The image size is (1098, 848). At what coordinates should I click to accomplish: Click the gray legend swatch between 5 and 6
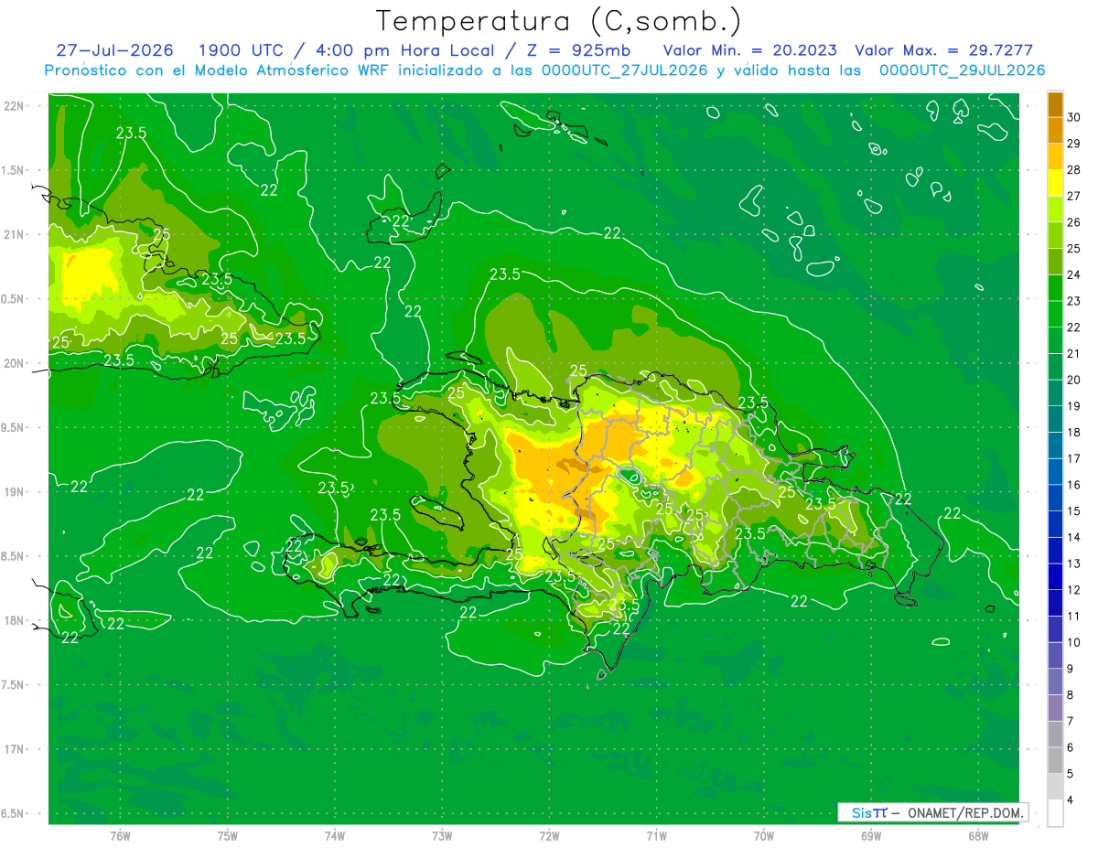(x=1055, y=760)
